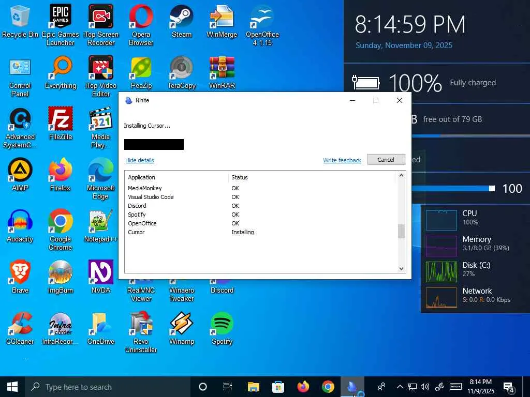Open the touch keyboard tray icon

(455, 387)
